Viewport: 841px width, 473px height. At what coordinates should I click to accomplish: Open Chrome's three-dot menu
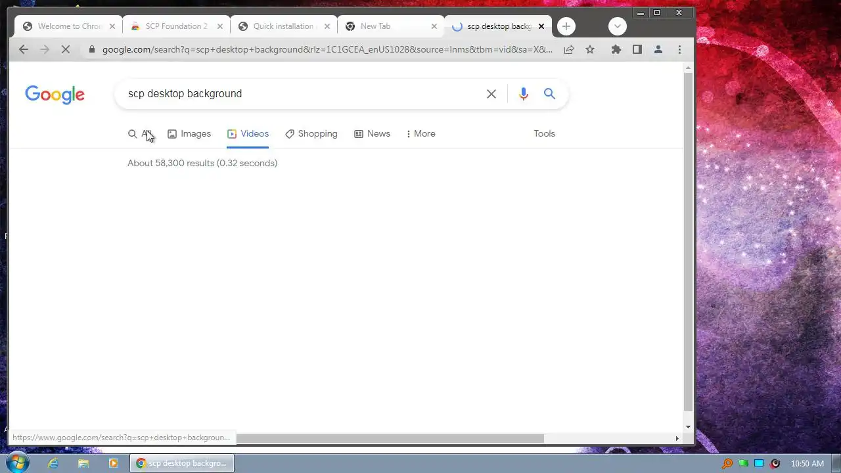point(679,49)
